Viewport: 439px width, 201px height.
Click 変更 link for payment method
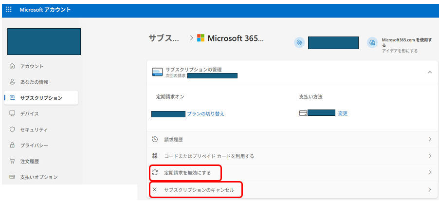point(343,113)
